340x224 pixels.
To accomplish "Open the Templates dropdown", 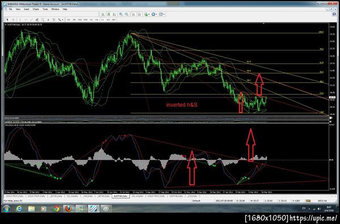I will 161,14.
